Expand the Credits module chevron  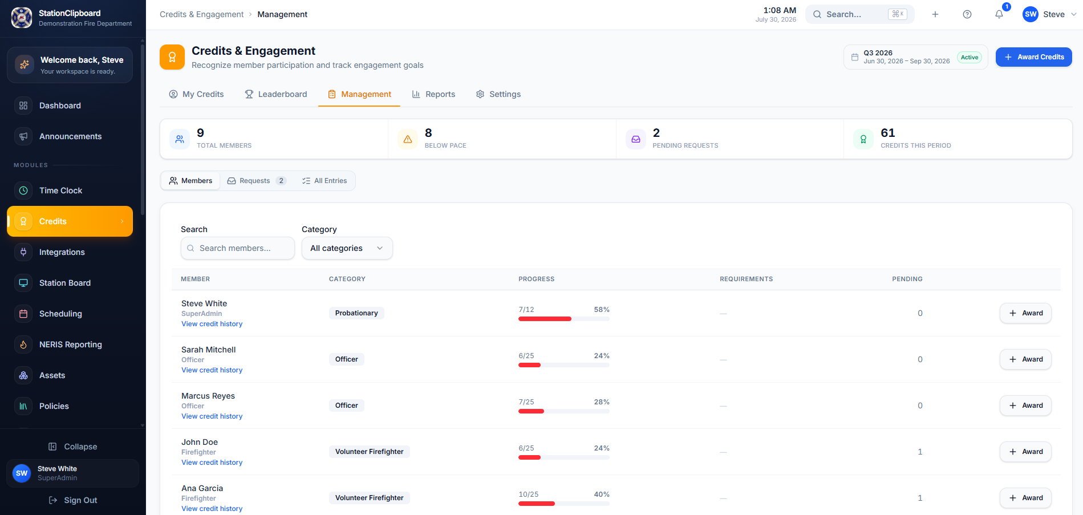(x=122, y=221)
